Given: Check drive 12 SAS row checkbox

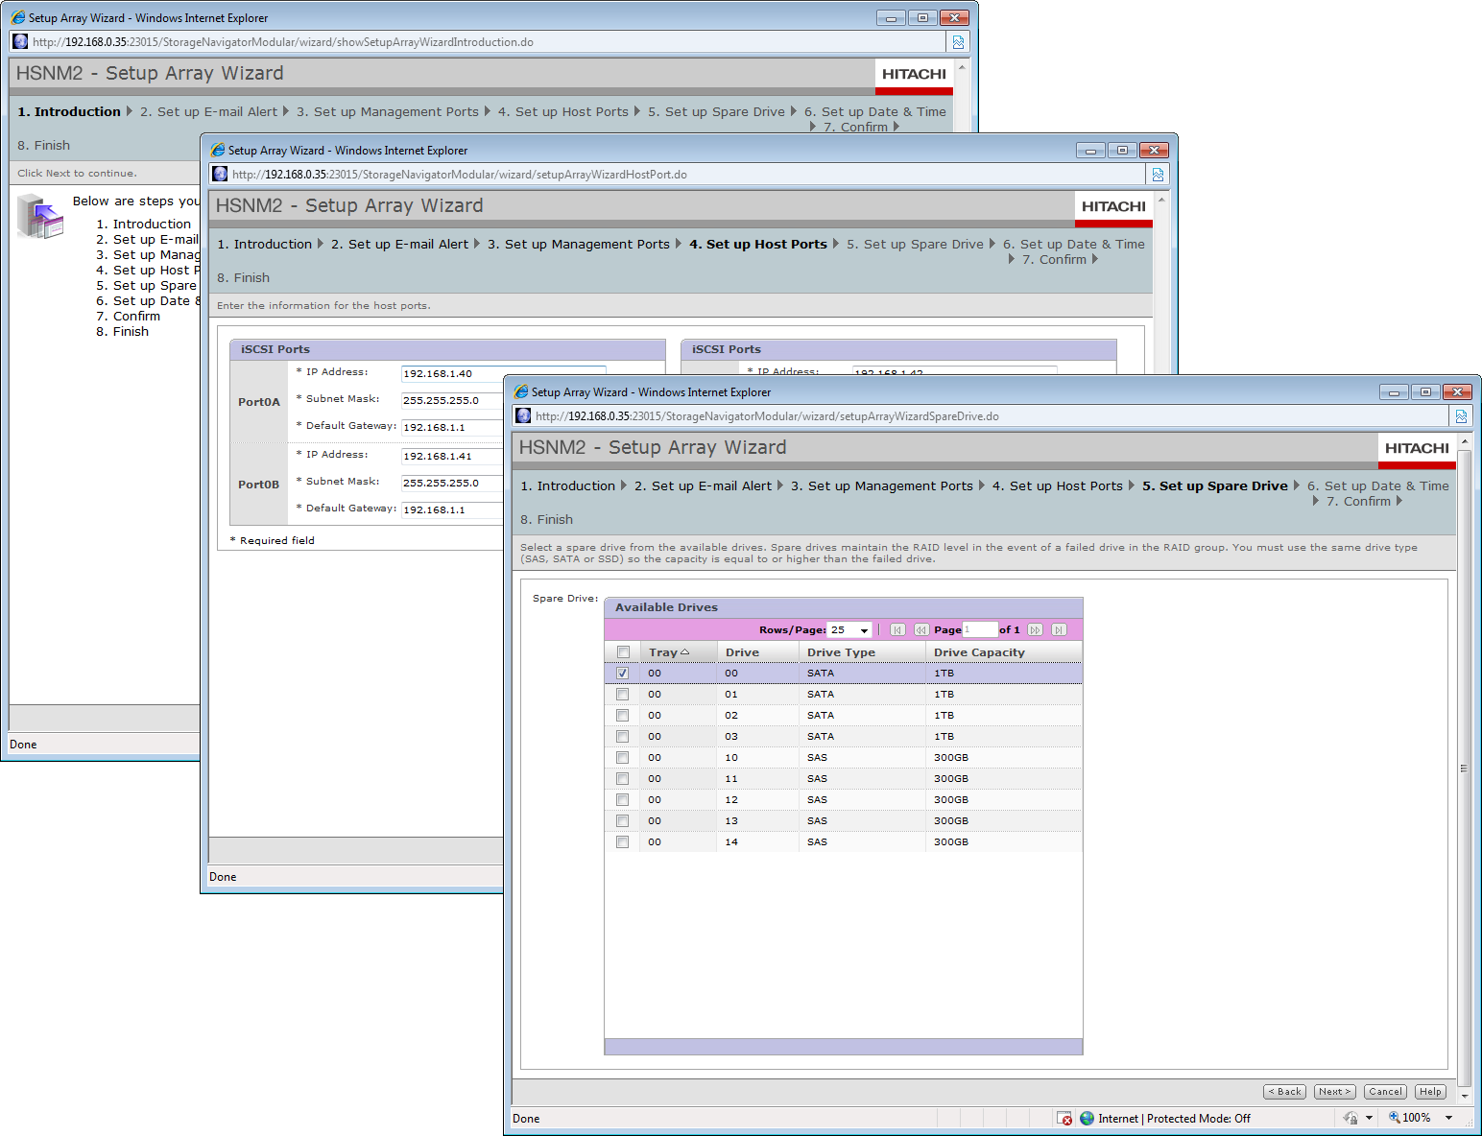Looking at the screenshot, I should pos(623,800).
